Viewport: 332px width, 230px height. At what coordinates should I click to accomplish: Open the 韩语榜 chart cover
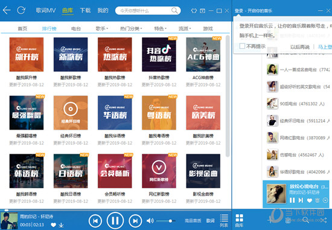click(27, 171)
